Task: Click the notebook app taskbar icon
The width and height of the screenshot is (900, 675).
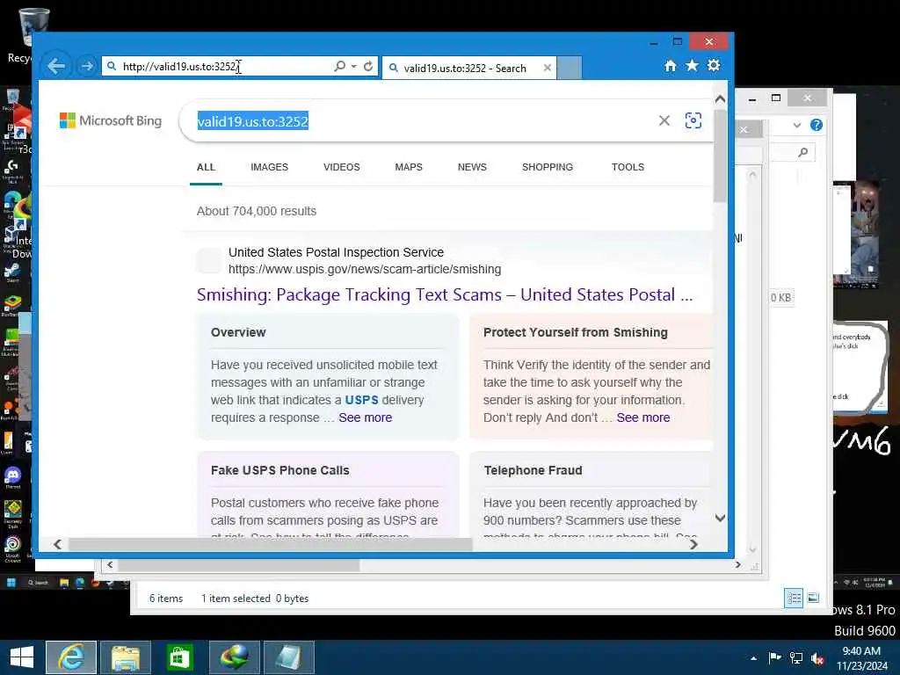Action: pyautogui.click(x=288, y=657)
